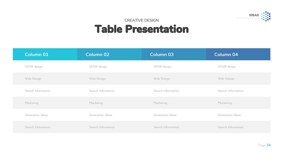
Task: Click the Table Presentation title
Action: (x=141, y=29)
